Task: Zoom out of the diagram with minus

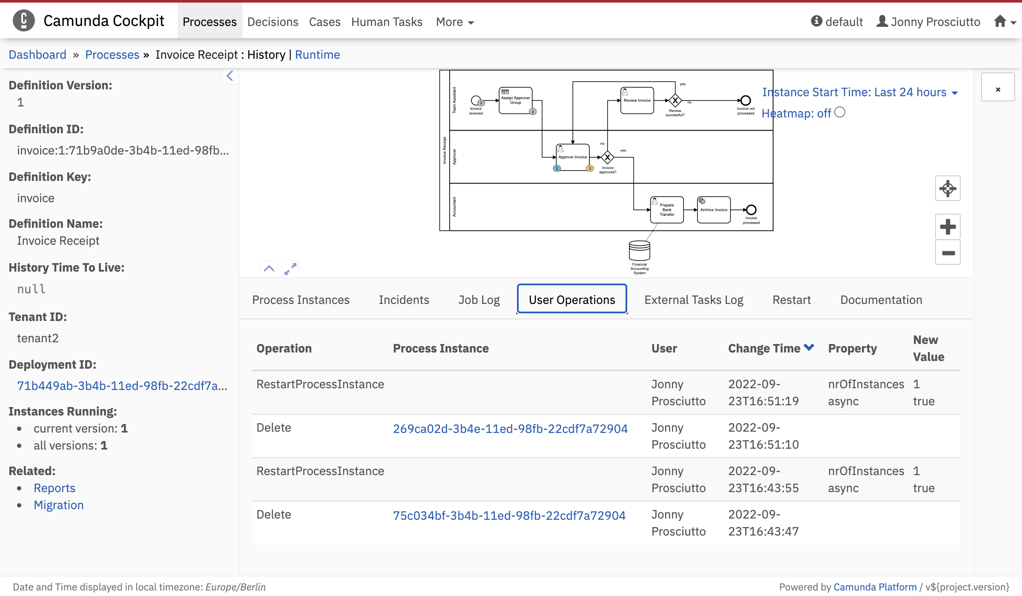Action: 948,252
